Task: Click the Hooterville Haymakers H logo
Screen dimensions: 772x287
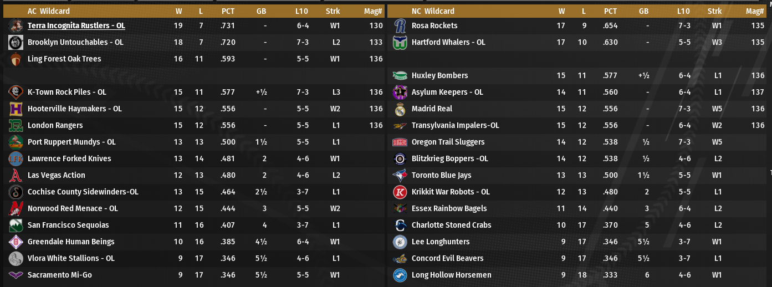Action: pos(16,109)
